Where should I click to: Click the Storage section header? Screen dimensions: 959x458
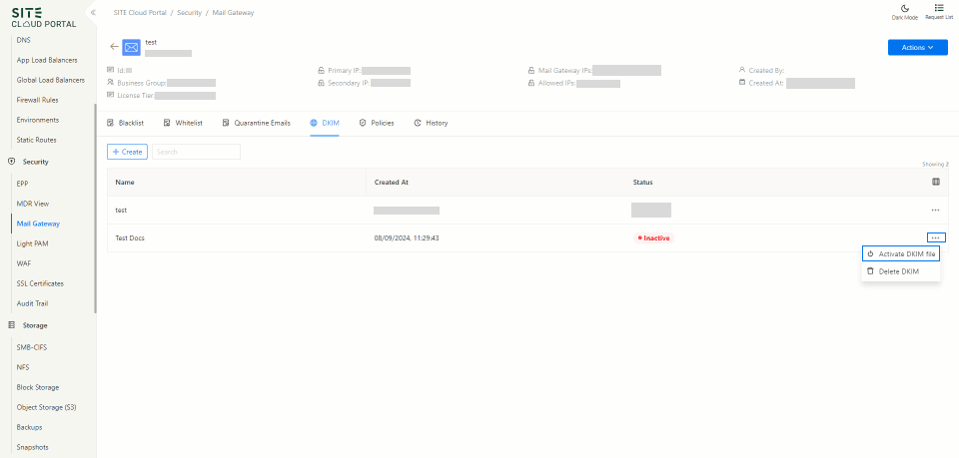pos(35,325)
